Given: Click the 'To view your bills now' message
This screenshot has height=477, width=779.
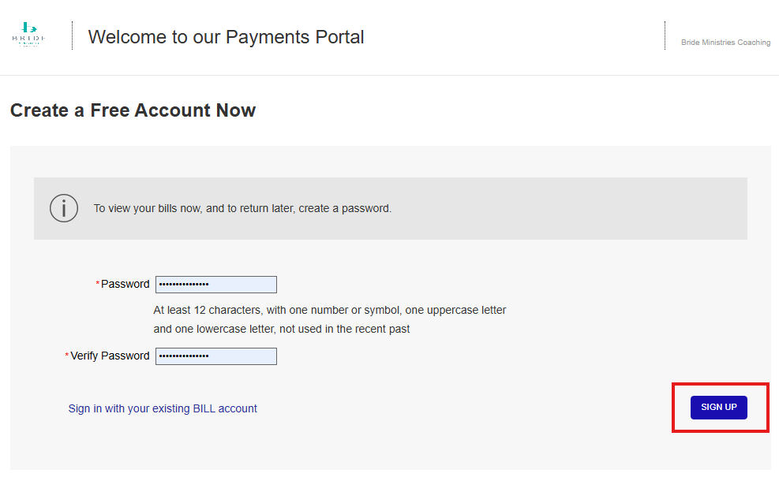Looking at the screenshot, I should 242,209.
